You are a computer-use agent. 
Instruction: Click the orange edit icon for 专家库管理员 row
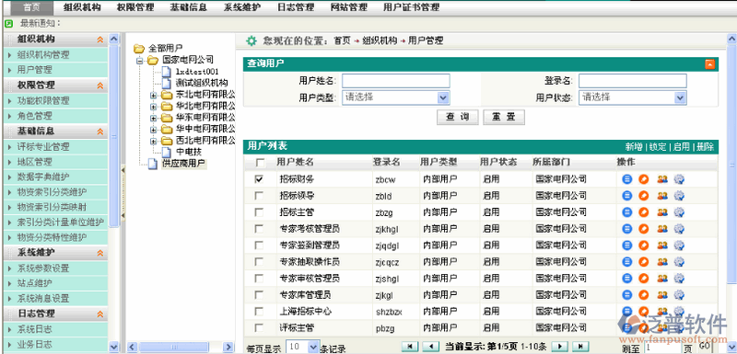(643, 295)
